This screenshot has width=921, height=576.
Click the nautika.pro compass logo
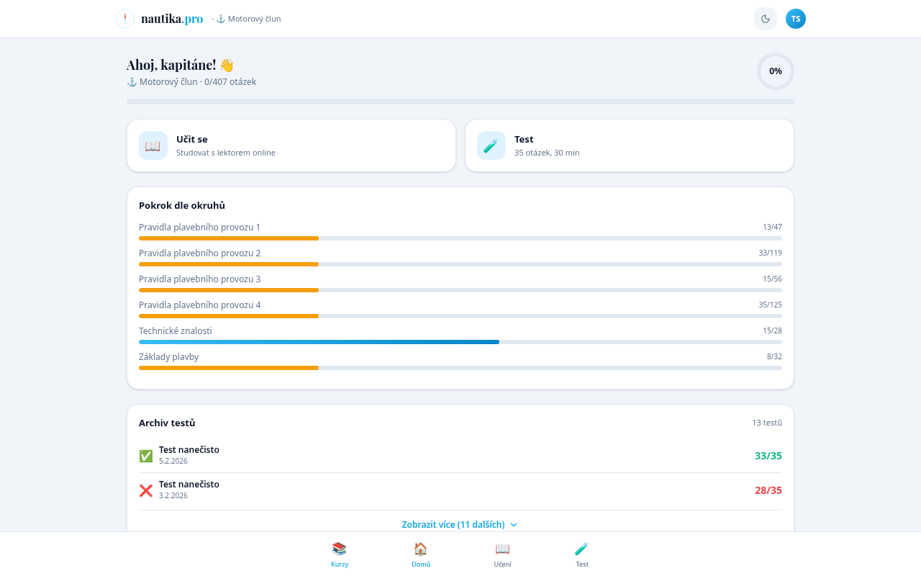(x=125, y=19)
